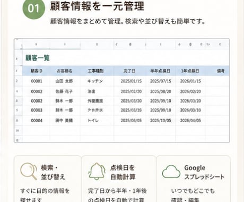Select half-year inspection date 2025/10/05

click(x=161, y=121)
